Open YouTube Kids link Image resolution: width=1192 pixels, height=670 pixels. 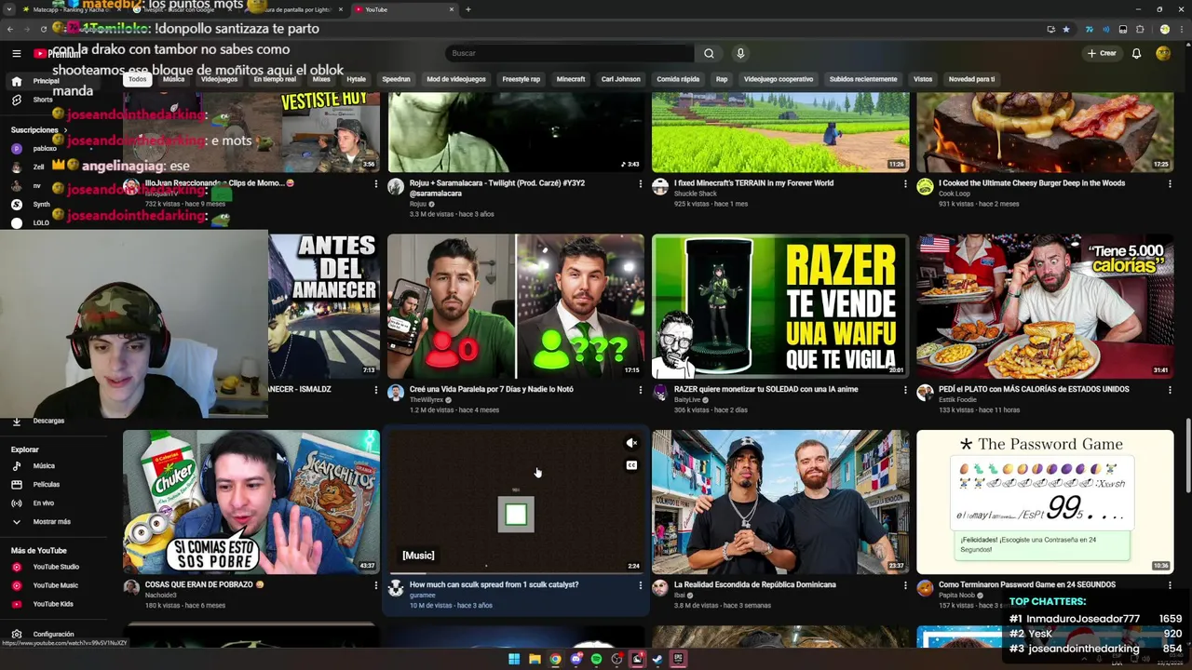click(x=52, y=604)
